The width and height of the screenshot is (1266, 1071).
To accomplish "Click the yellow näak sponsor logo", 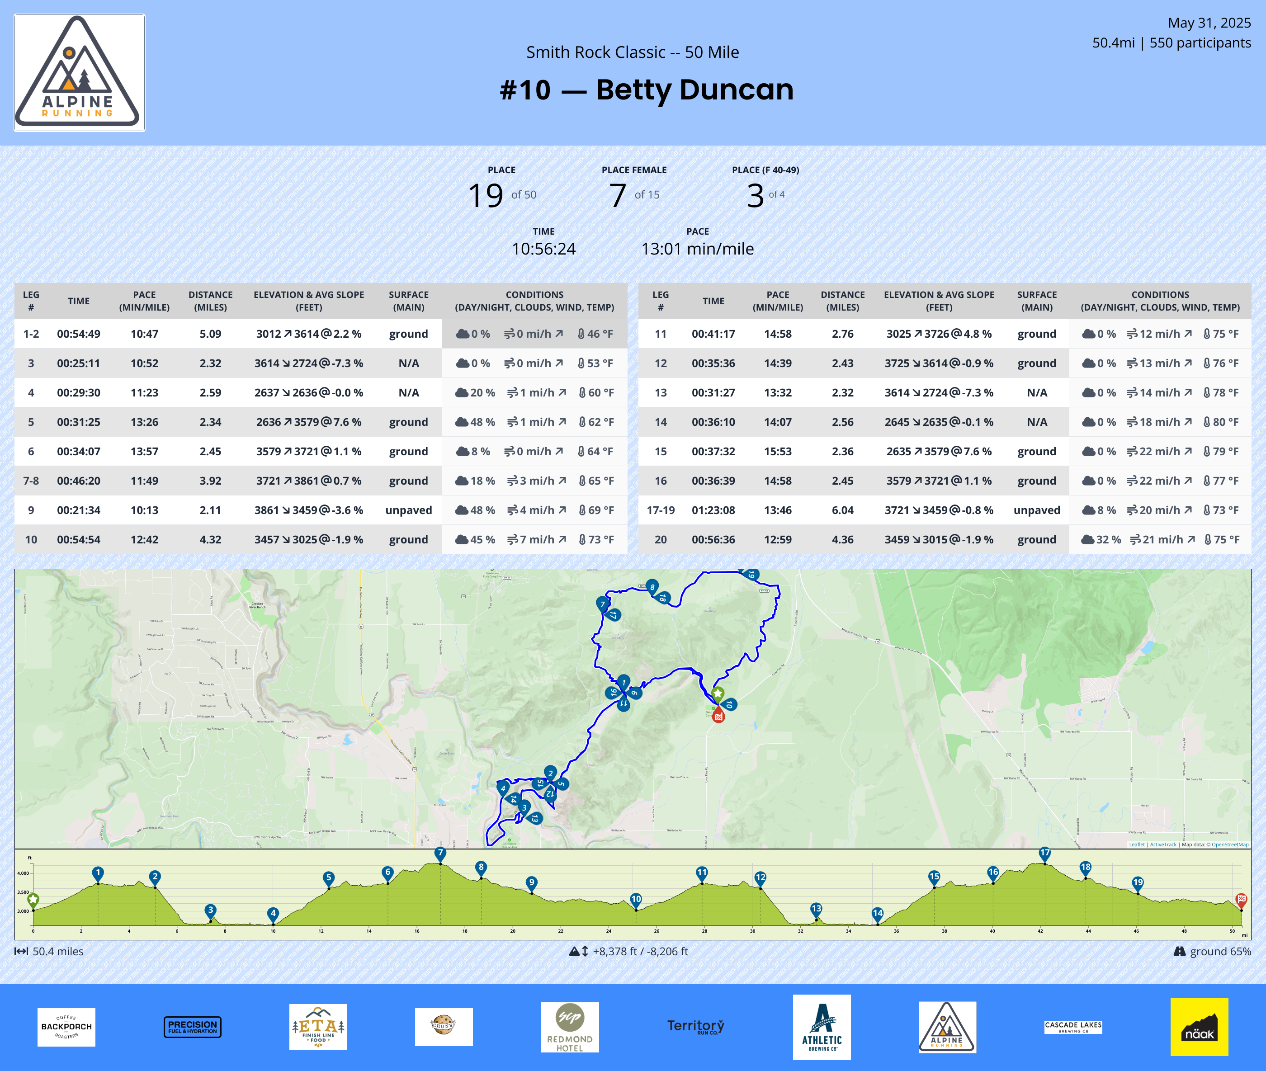I will tap(1199, 1027).
